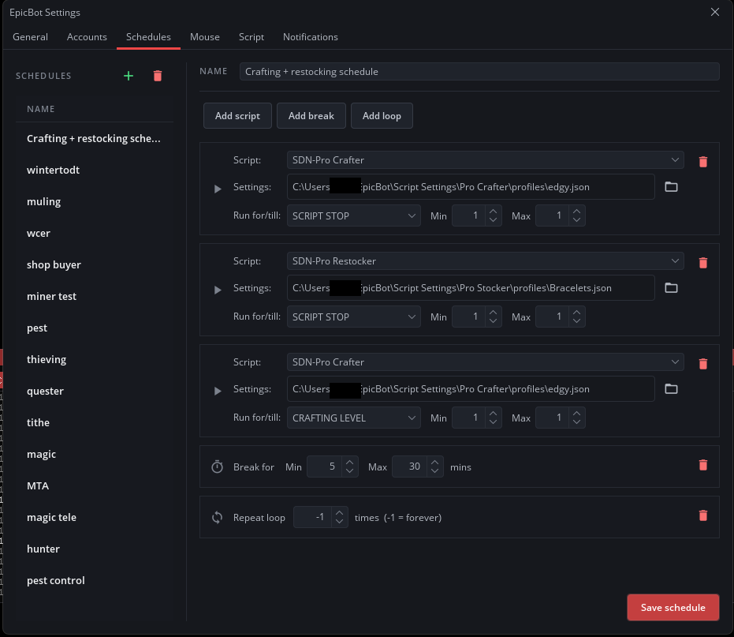Click the repeat loop circular arrows icon

[218, 517]
